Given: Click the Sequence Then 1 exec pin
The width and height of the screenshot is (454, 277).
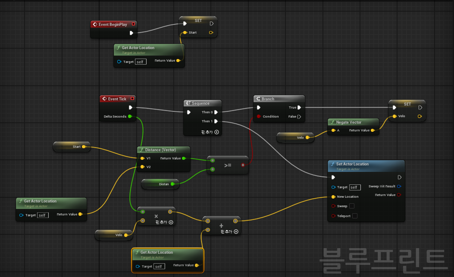Looking at the screenshot, I should (216, 121).
